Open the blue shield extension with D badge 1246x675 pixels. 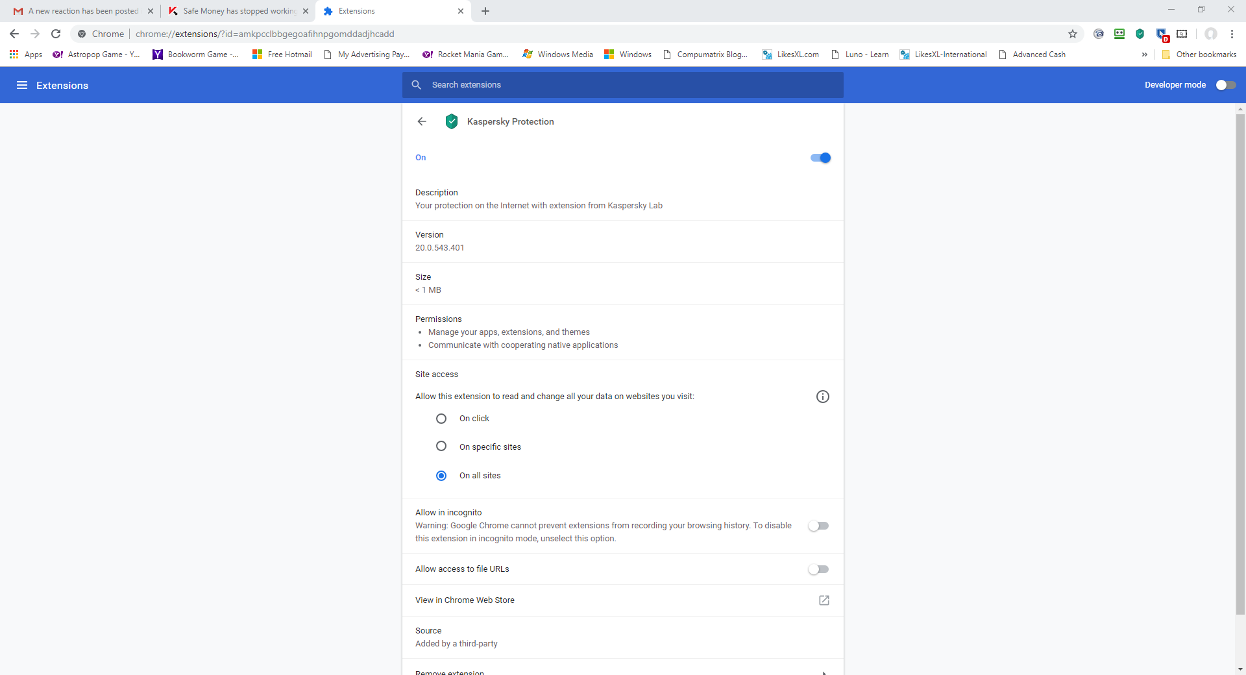click(1162, 34)
